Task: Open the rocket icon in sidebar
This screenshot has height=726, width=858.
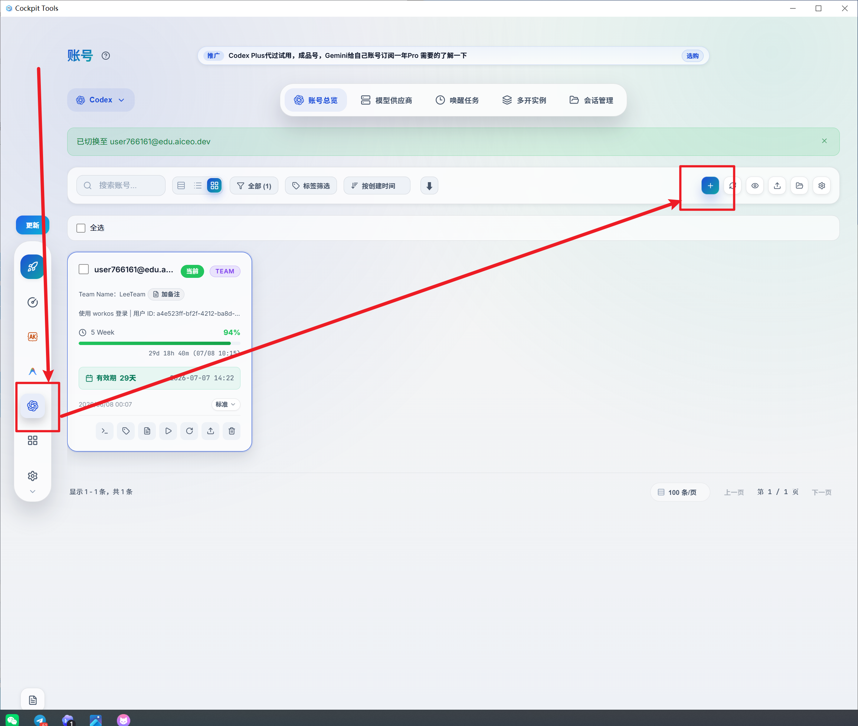Action: (x=33, y=267)
